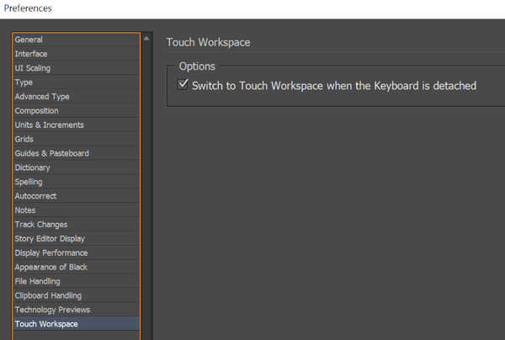Select Appearance of Black category
Screen dimensions: 505x340
[x=77, y=267]
